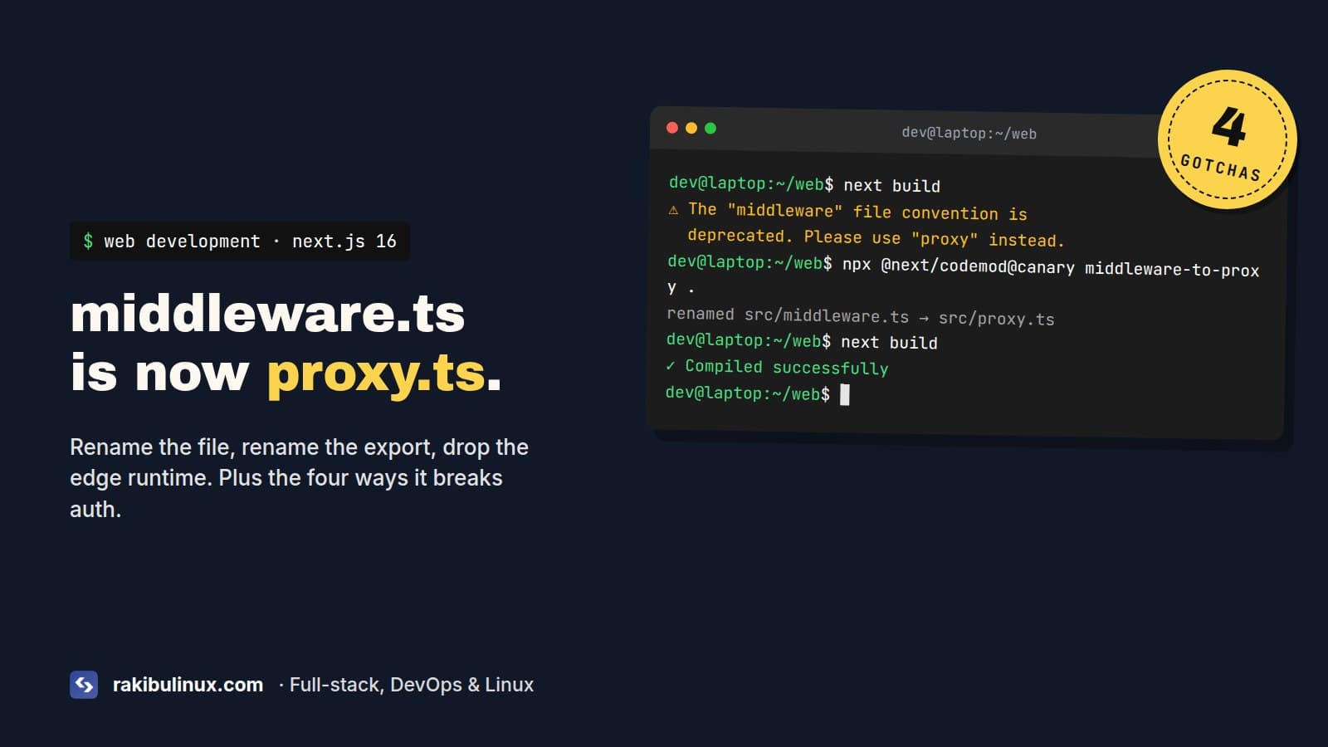Viewport: 1328px width, 747px height.
Task: Click the '4 GOTCHAS' yellow badge
Action: tap(1227, 139)
